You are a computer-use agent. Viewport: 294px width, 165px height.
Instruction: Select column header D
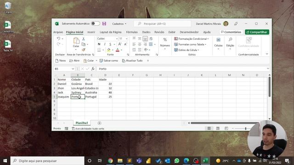(105, 75)
